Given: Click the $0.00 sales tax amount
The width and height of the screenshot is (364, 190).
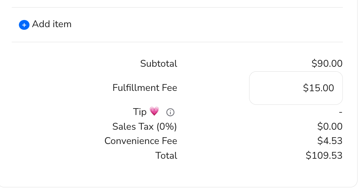Looking at the screenshot, I should pyautogui.click(x=330, y=127).
